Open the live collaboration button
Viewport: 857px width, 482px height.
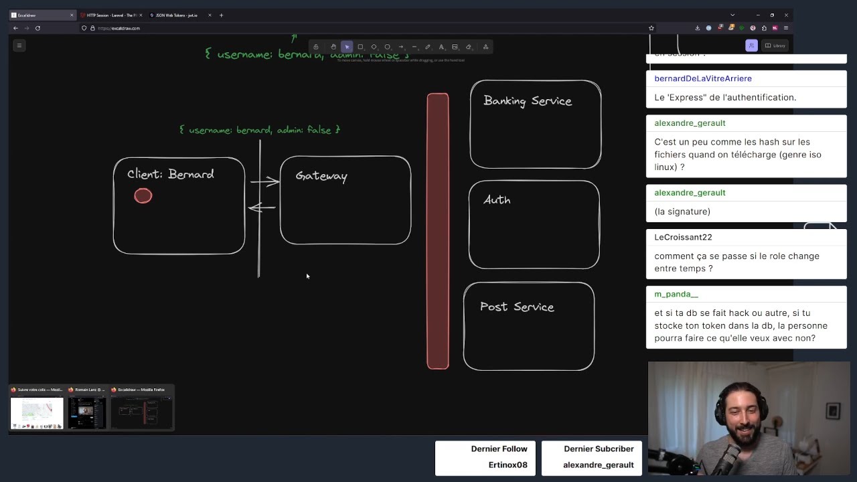[x=751, y=46]
